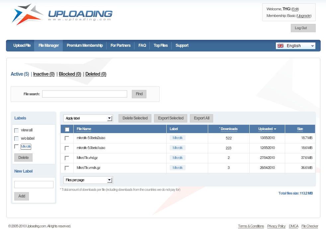Open file MikroTik.vmdk.gz
Screen dimensions: 326x230
(88, 168)
